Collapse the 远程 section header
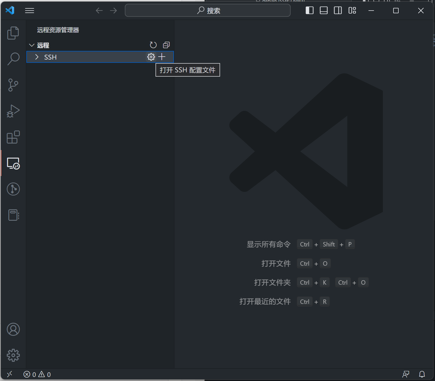Viewport: 435px width, 381px height. click(x=43, y=45)
